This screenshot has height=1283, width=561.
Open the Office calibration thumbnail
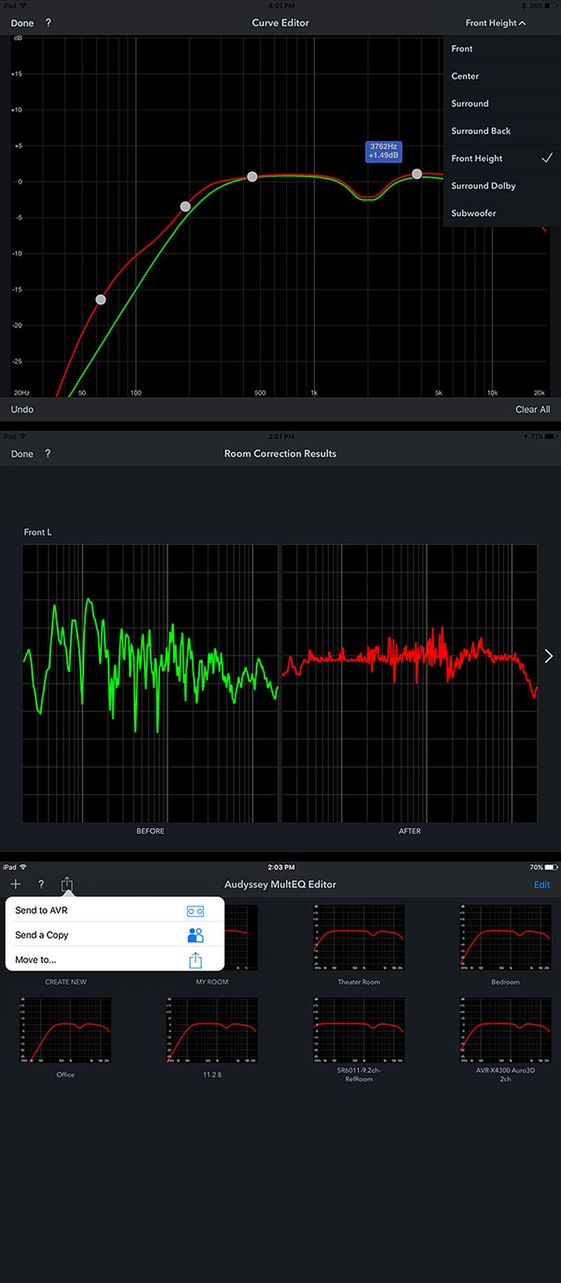(65, 1031)
